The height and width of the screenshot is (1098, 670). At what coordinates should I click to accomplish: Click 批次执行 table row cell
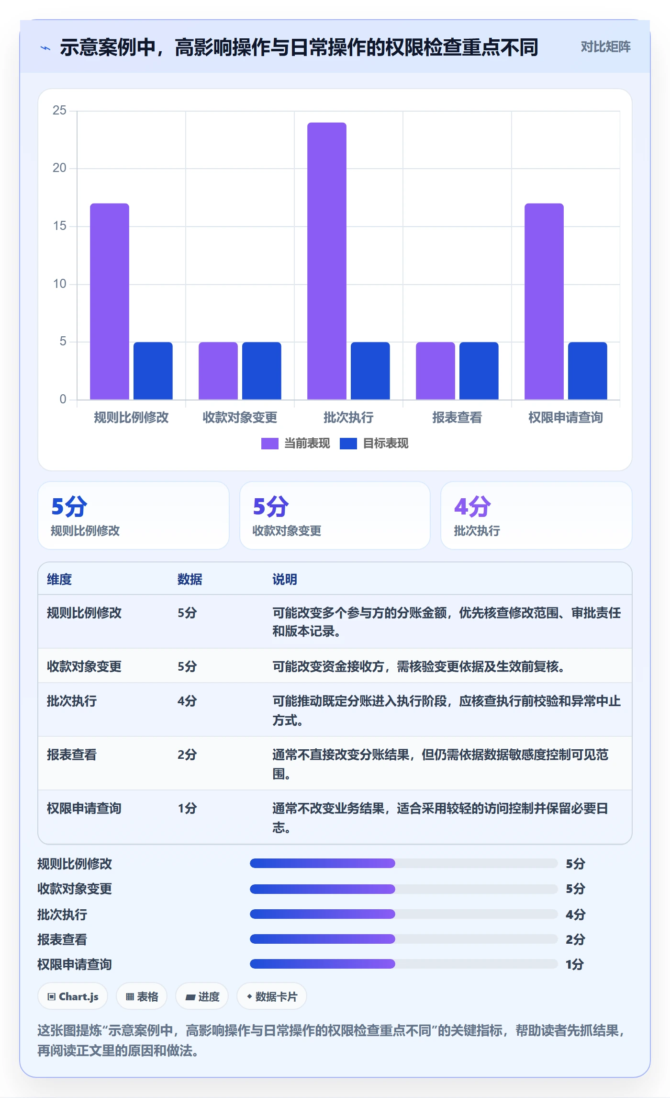[72, 701]
